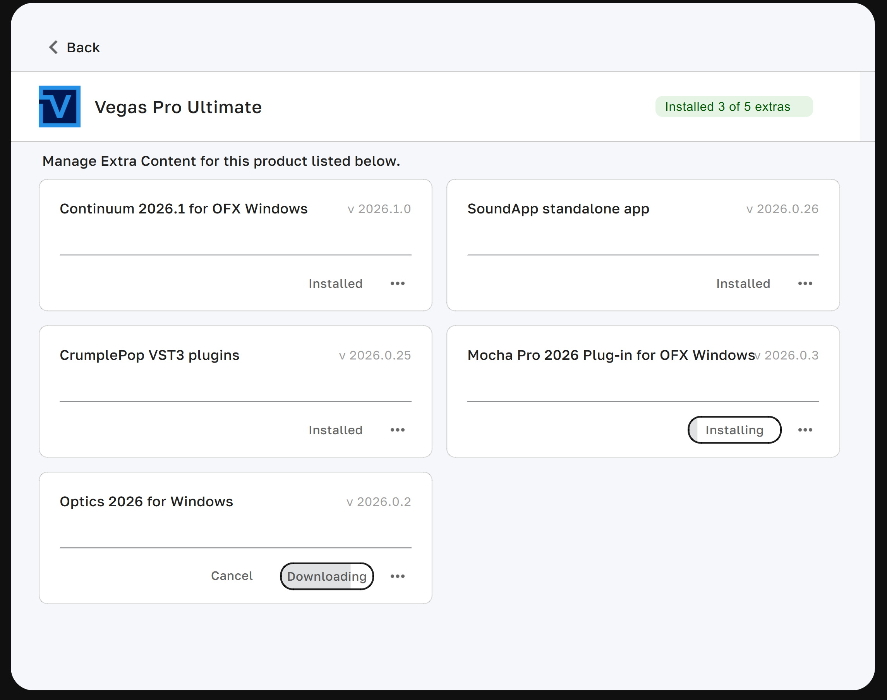Click the Vegas Pro Ultimate logo

59,107
